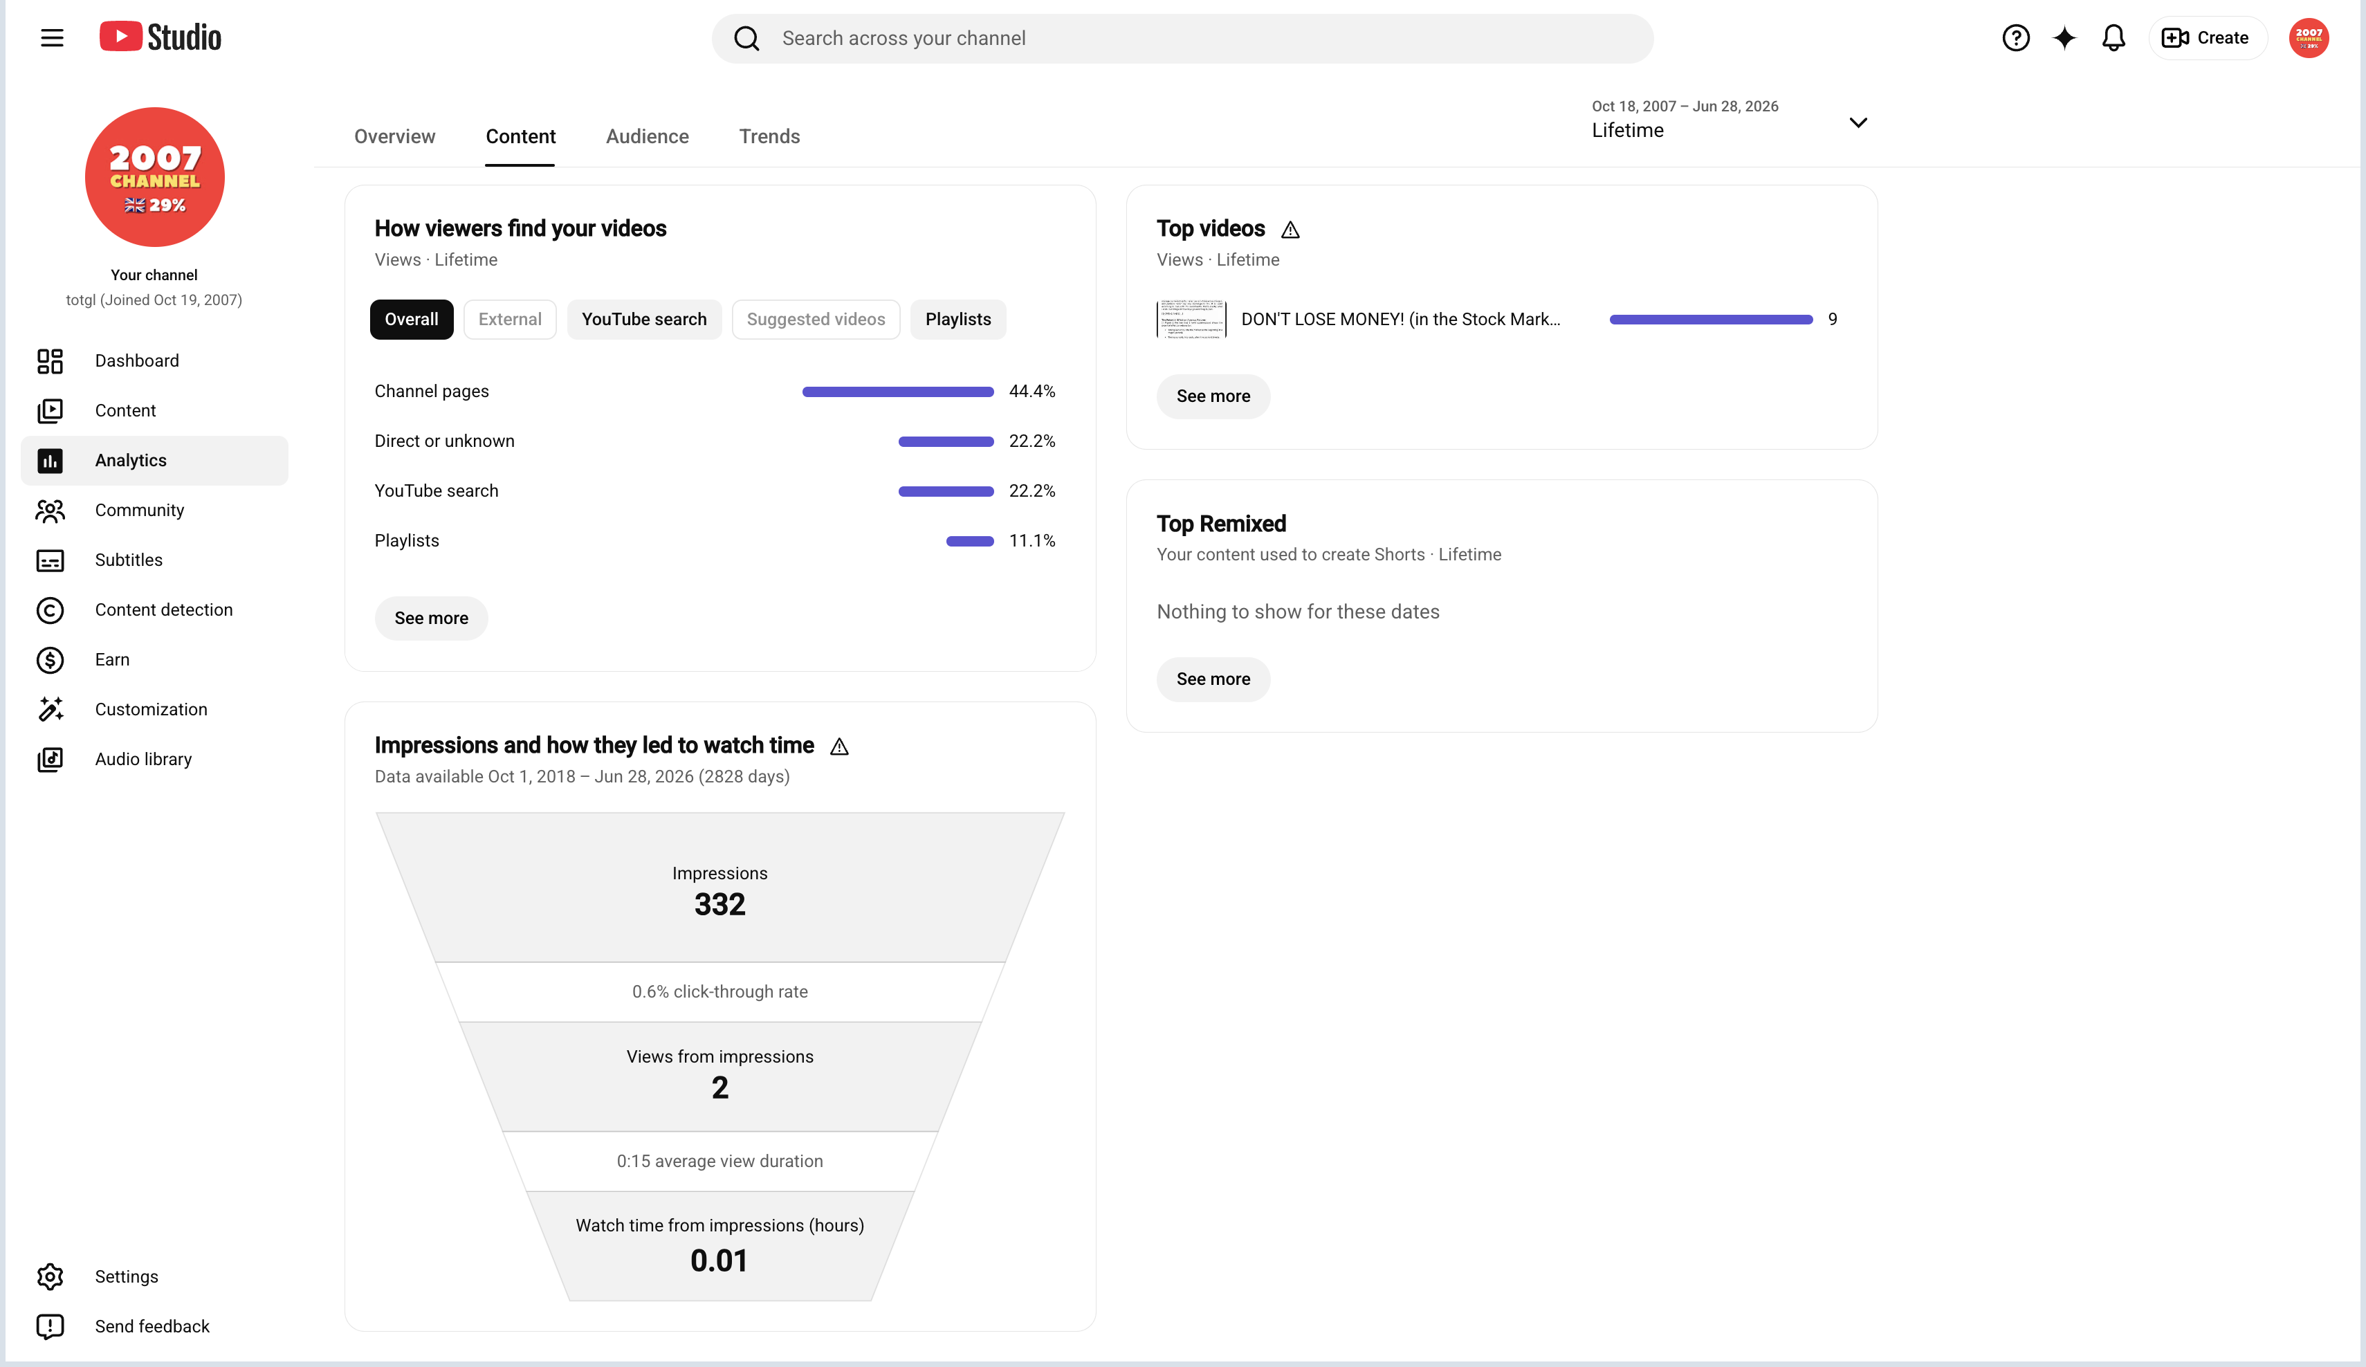Open Community from the sidebar
Screen dimensions: 2366x1367
tap(154, 510)
